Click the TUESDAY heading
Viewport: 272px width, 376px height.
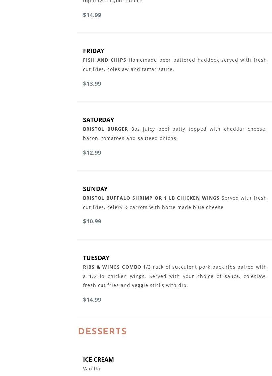pyautogui.click(x=96, y=258)
